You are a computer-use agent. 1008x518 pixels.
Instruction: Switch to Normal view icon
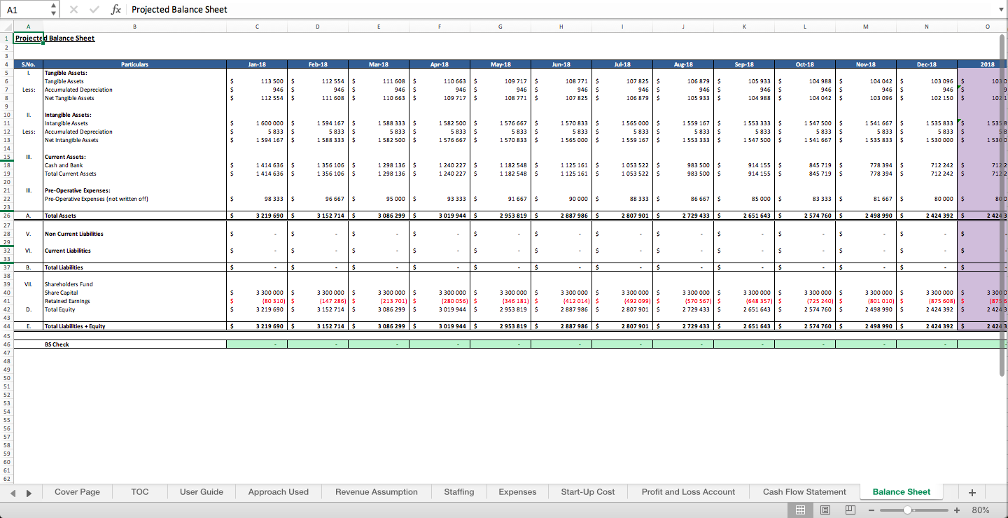point(800,510)
